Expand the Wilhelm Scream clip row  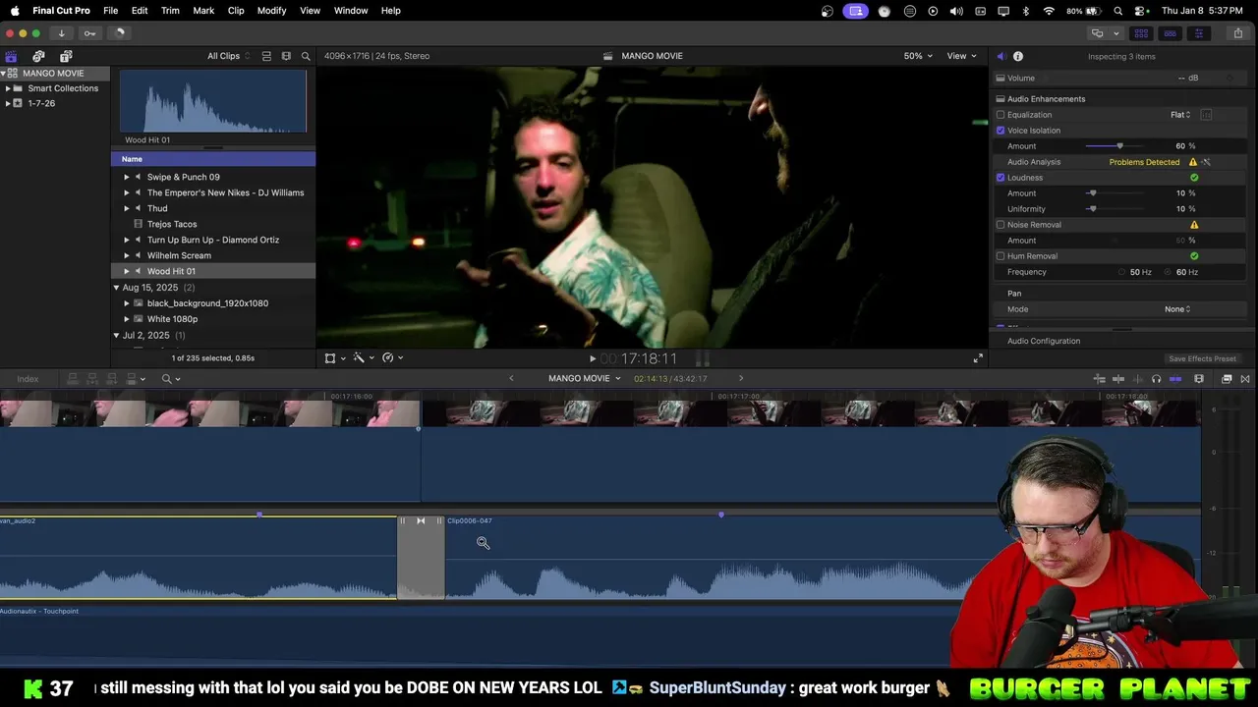[x=126, y=255]
